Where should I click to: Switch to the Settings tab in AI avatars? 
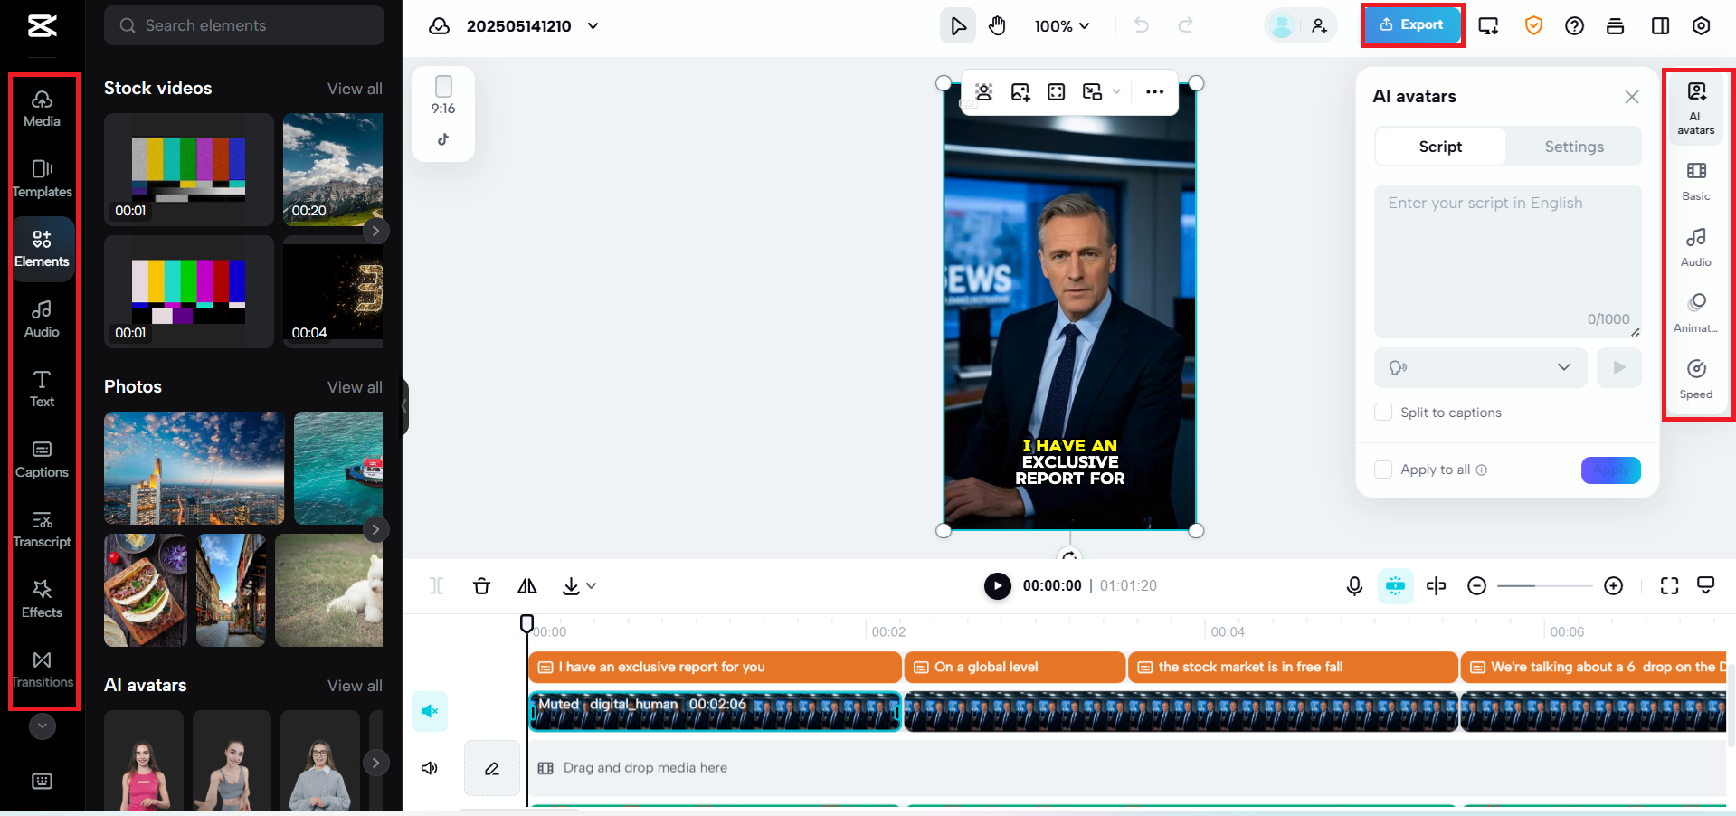[x=1572, y=146]
